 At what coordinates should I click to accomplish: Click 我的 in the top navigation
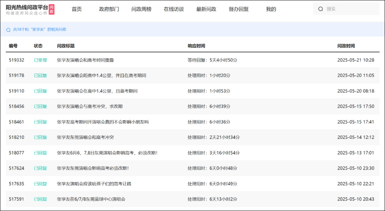(271, 9)
